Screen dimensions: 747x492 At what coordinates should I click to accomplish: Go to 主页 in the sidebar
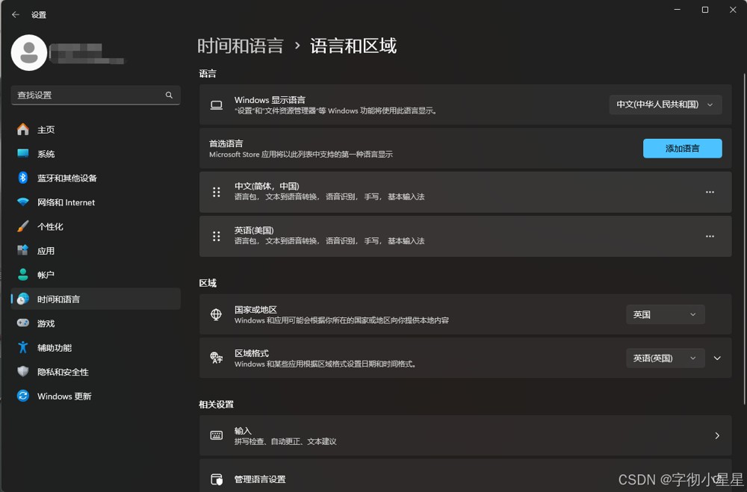click(96, 130)
